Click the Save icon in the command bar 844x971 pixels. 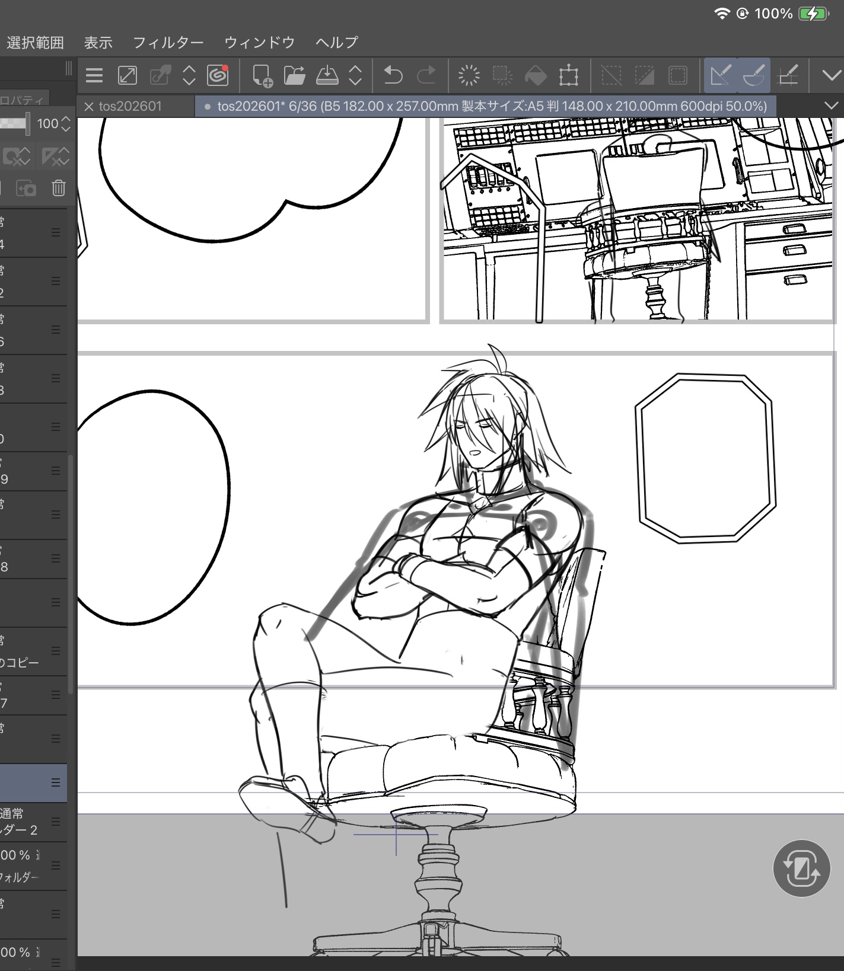pos(327,75)
